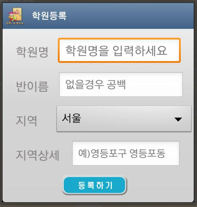Screen dimensions: 197x207
Task: Click placeholder text 없을경우 공백
Action: pyautogui.click(x=96, y=84)
